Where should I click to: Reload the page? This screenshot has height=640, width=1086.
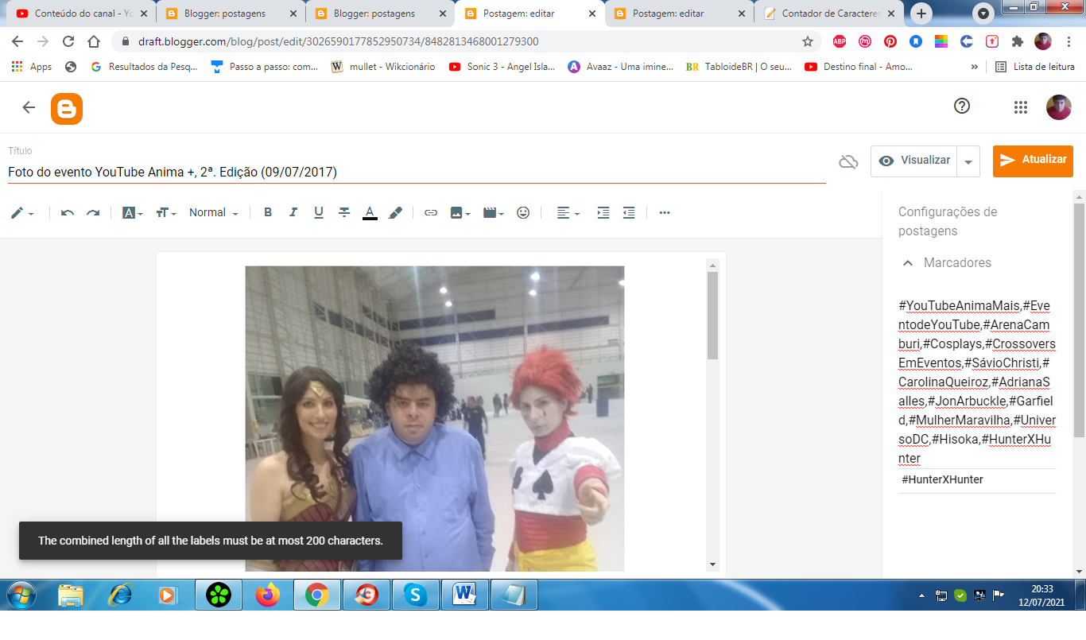coord(68,41)
